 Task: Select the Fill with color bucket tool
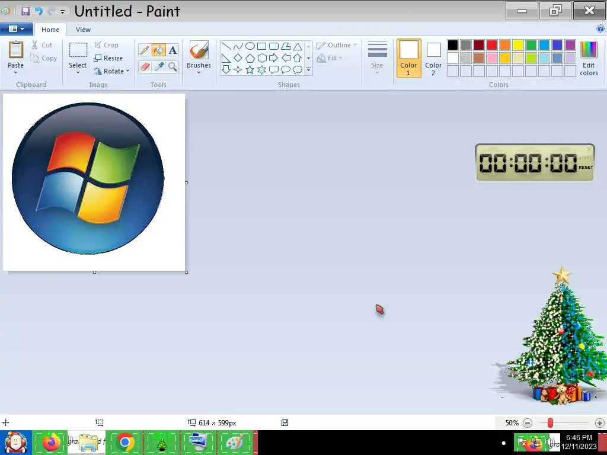[158, 50]
